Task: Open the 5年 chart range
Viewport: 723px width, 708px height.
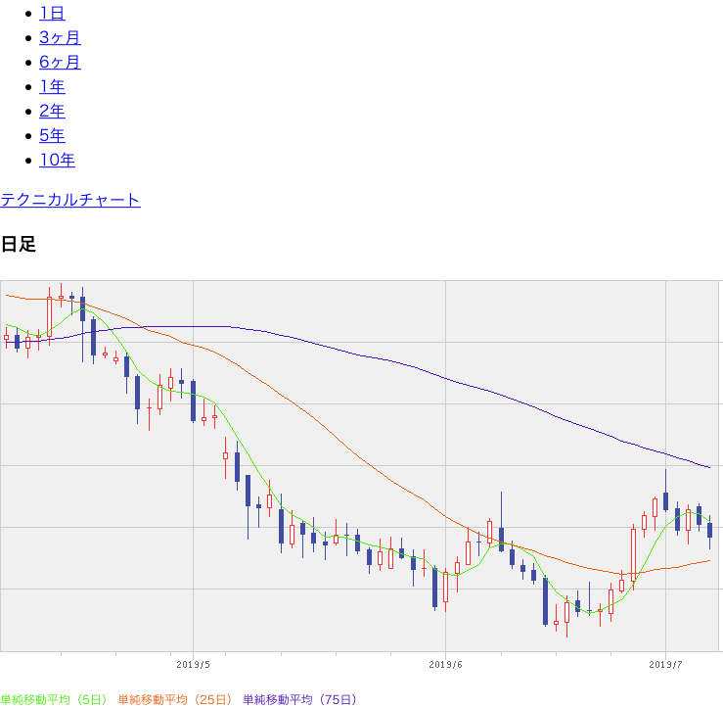Action: (52, 136)
